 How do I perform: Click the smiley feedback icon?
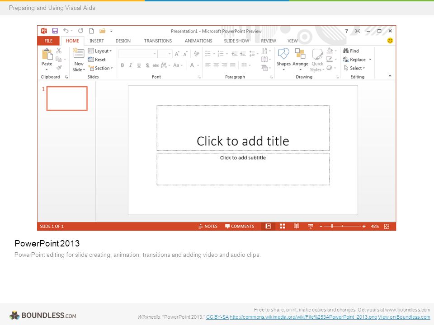[x=390, y=41]
